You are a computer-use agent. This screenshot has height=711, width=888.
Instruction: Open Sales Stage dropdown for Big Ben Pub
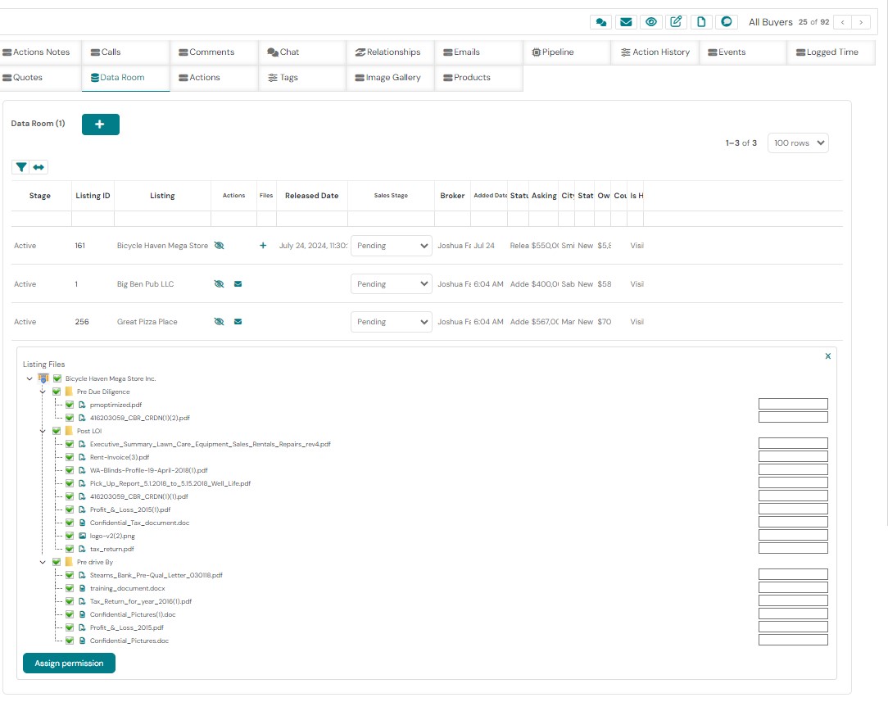coord(391,284)
